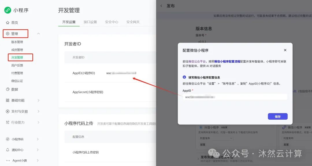Click the 小程序代码上传 section heading
312x166 pixels.
pyautogui.click(x=79, y=123)
